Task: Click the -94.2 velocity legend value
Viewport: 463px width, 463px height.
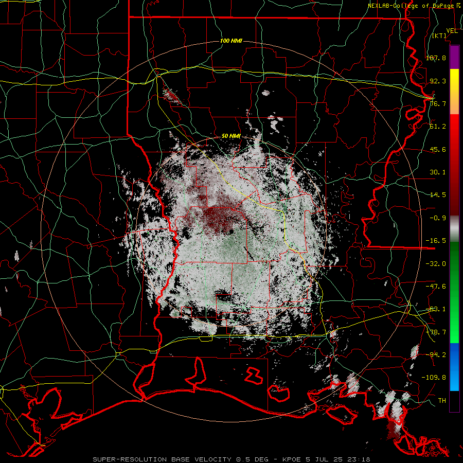Action: pos(436,355)
